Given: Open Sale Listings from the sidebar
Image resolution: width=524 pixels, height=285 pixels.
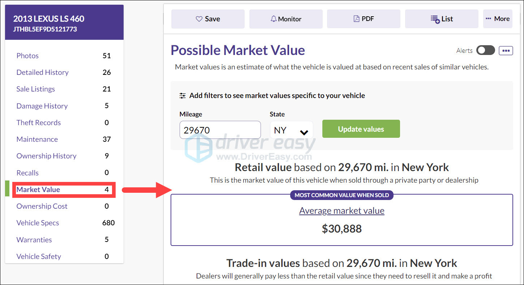Looking at the screenshot, I should 35,89.
